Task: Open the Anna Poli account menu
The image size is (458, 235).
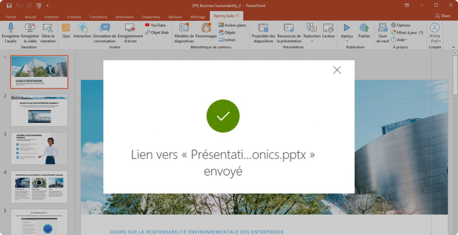Action: coord(435,33)
